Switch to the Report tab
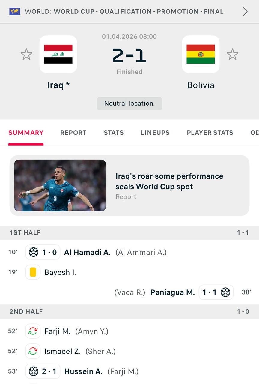This screenshot has width=259, height=384. (73, 133)
